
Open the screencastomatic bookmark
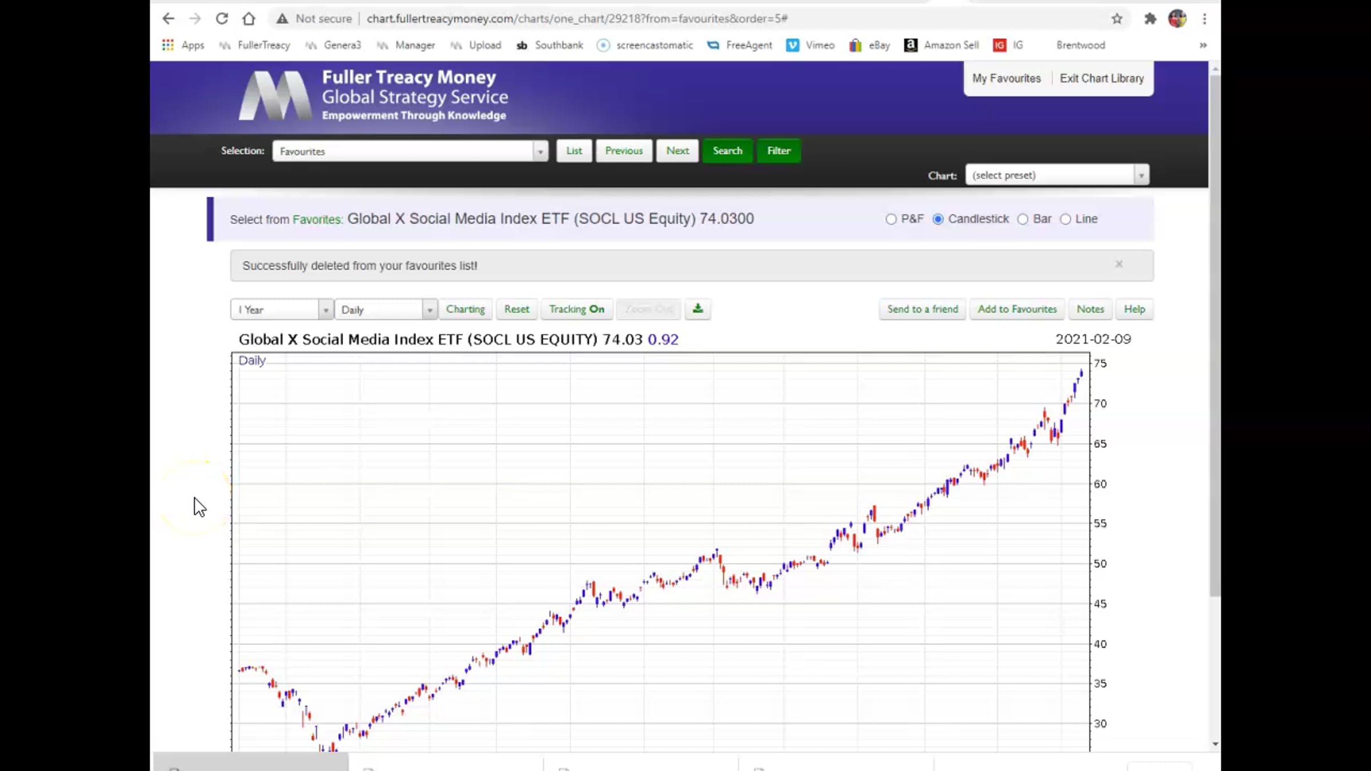[645, 45]
